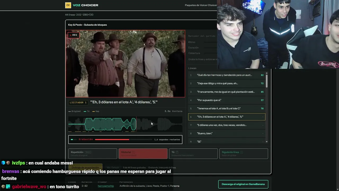Viewport: 339px width, 191px height.
Task: Click the LICITADOR 1 speaker badge
Action: (78, 102)
